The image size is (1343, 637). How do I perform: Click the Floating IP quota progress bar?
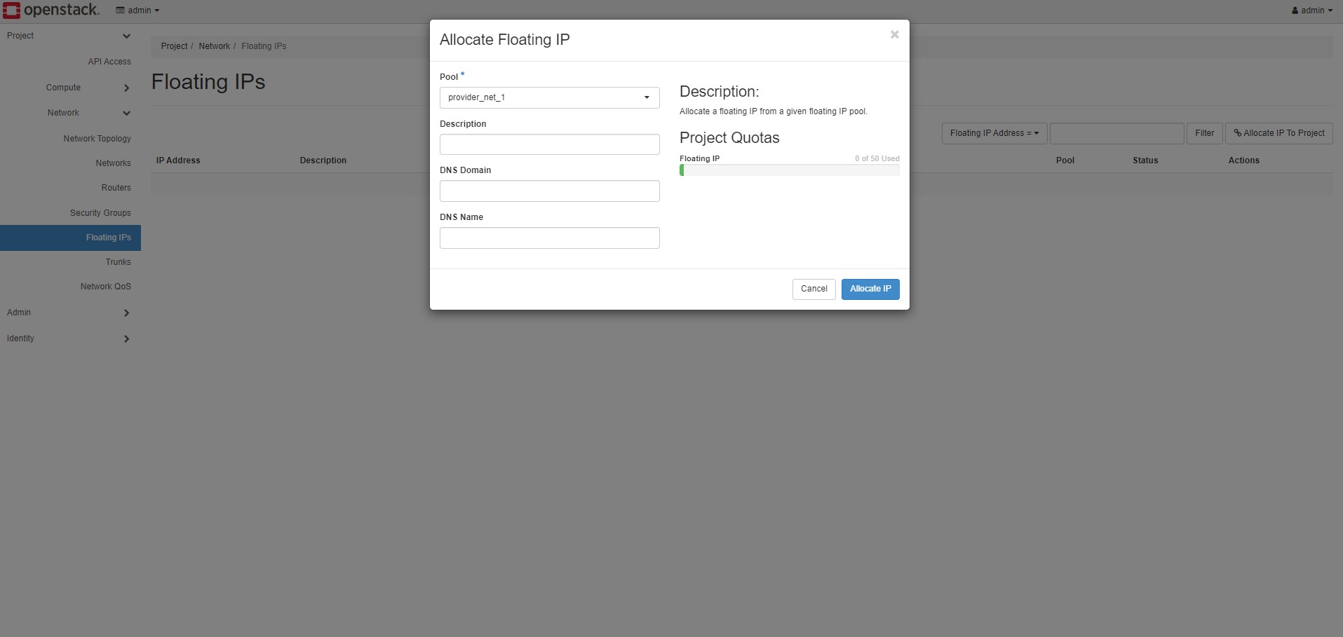point(789,170)
